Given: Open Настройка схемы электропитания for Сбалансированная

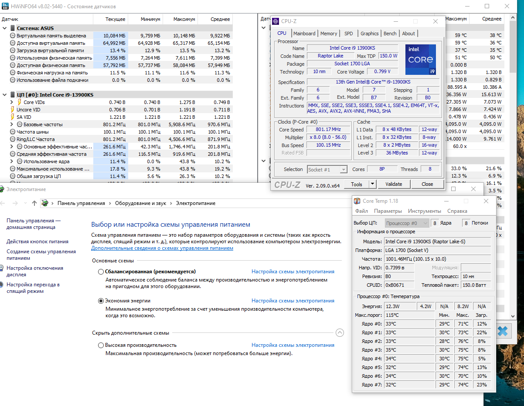Looking at the screenshot, I should click(x=293, y=272).
